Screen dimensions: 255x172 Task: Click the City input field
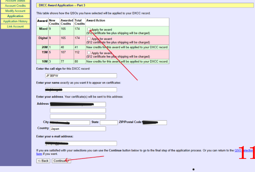70,123
